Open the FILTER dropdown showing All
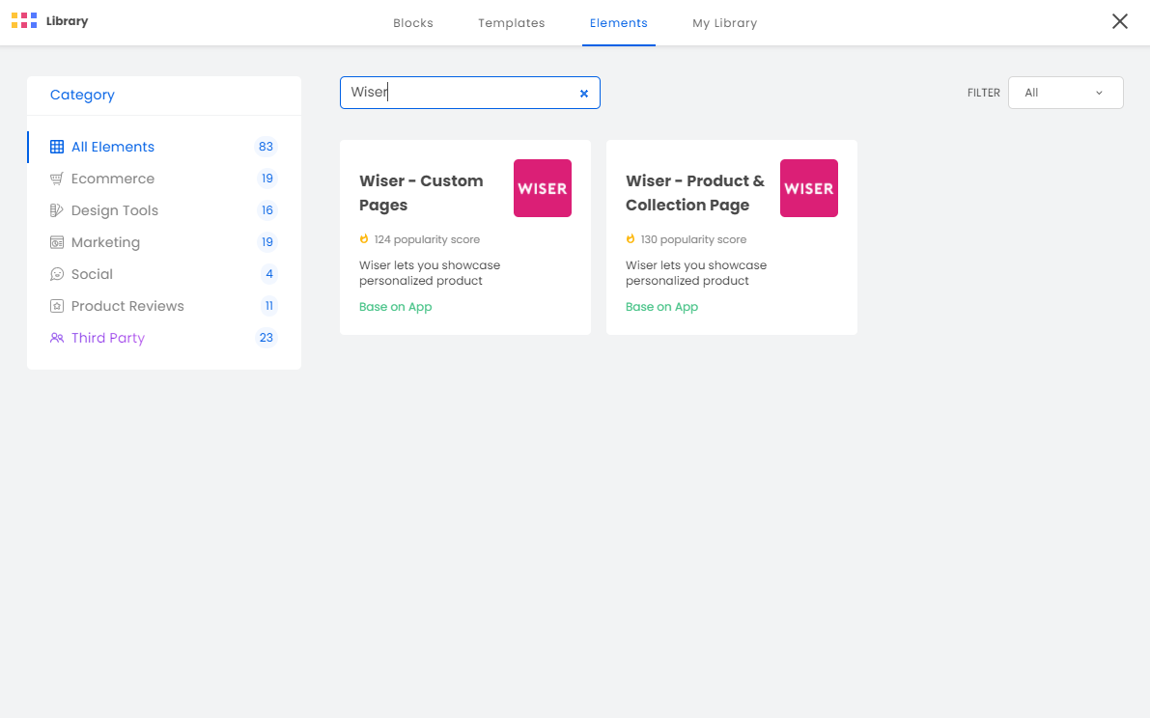Image resolution: width=1150 pixels, height=718 pixels. click(x=1065, y=93)
